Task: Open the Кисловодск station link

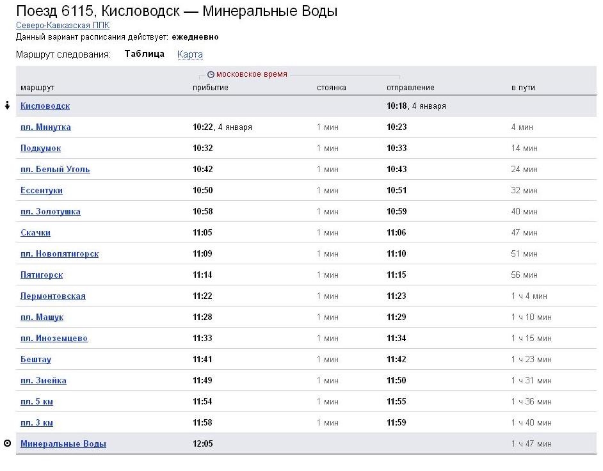Action: tap(45, 106)
